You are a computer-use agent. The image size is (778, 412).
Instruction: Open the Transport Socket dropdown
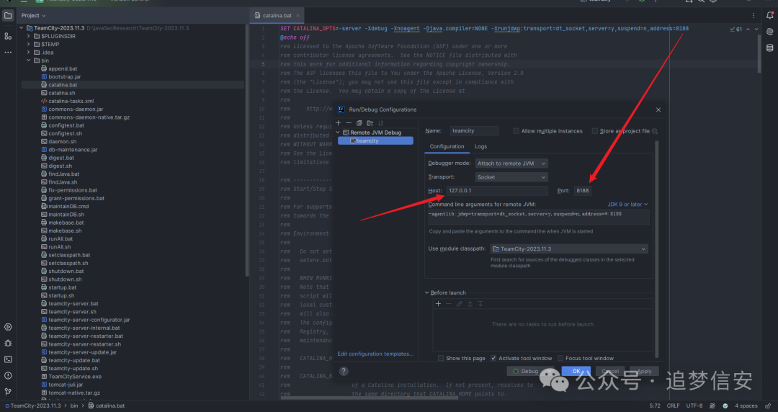pyautogui.click(x=511, y=177)
